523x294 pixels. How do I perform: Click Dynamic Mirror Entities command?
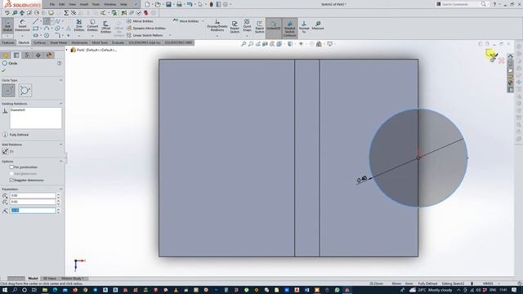coord(145,29)
